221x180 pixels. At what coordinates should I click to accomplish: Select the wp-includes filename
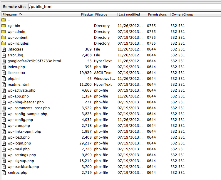[18, 43]
